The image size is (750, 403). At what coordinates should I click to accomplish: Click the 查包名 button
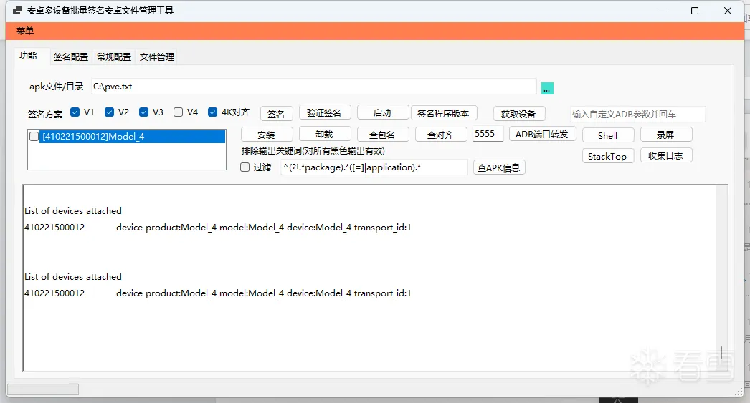pyautogui.click(x=383, y=135)
